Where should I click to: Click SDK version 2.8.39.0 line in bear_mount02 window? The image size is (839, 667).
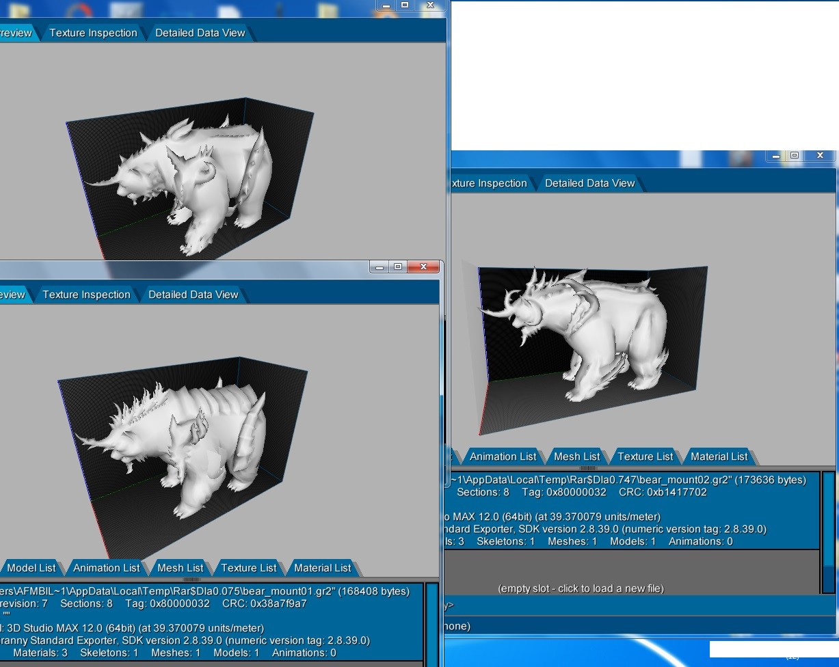(605, 529)
